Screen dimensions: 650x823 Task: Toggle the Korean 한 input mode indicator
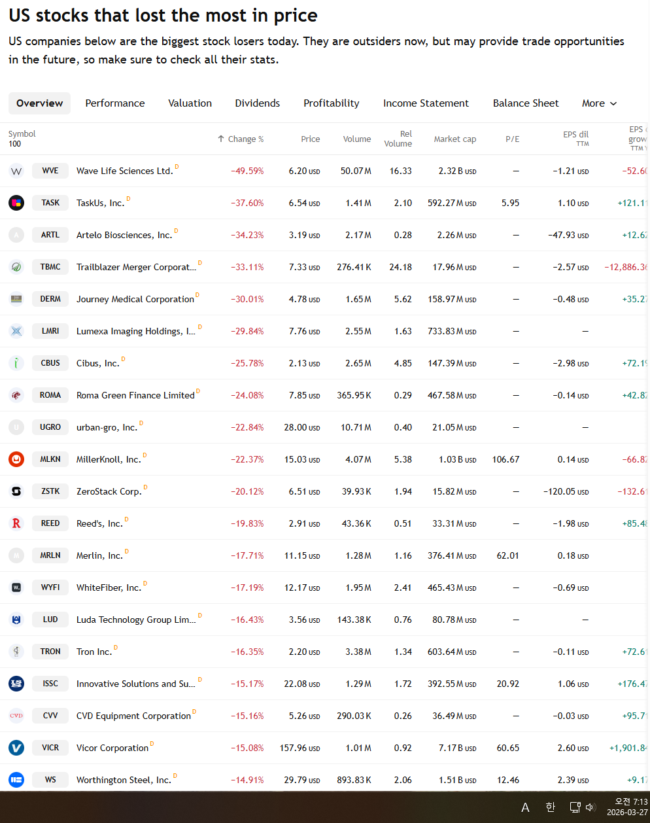550,807
